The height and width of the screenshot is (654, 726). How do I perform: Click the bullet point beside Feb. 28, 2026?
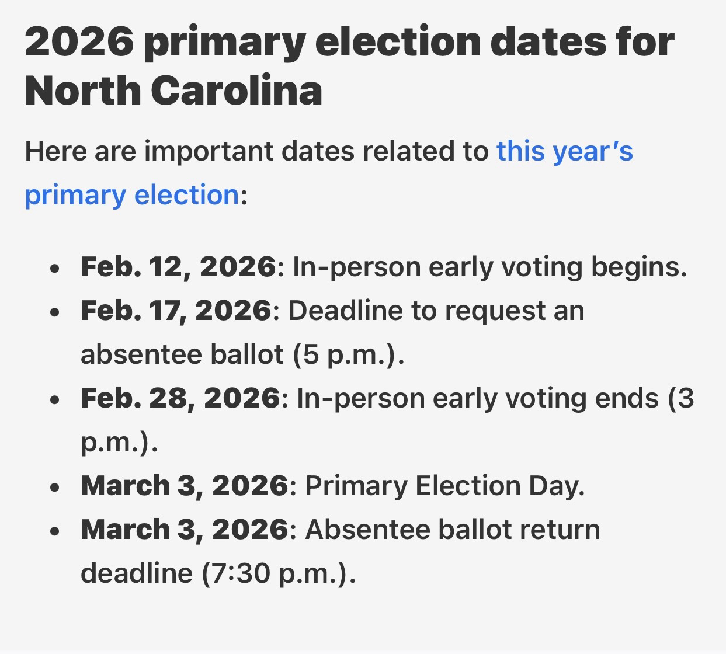tap(55, 400)
